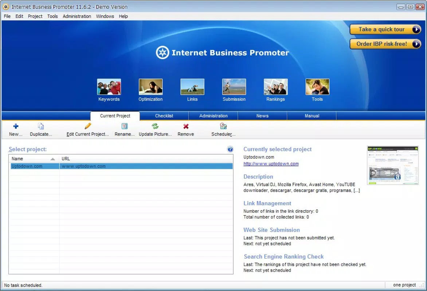427x291 pixels.
Task: Open the http://www.uptodown.com link
Action: pos(271,164)
